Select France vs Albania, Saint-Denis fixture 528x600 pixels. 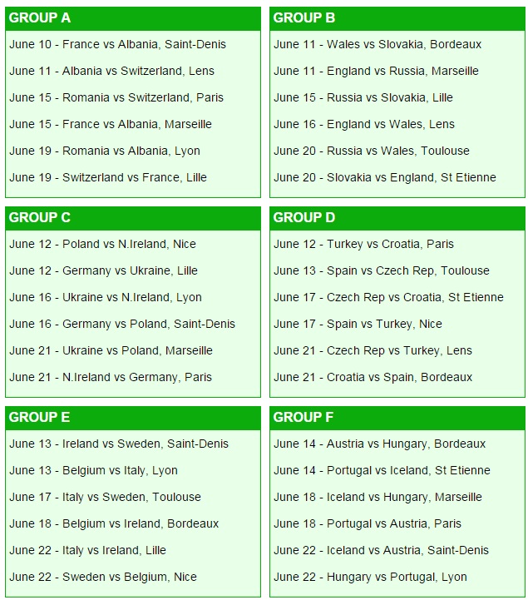coord(118,44)
